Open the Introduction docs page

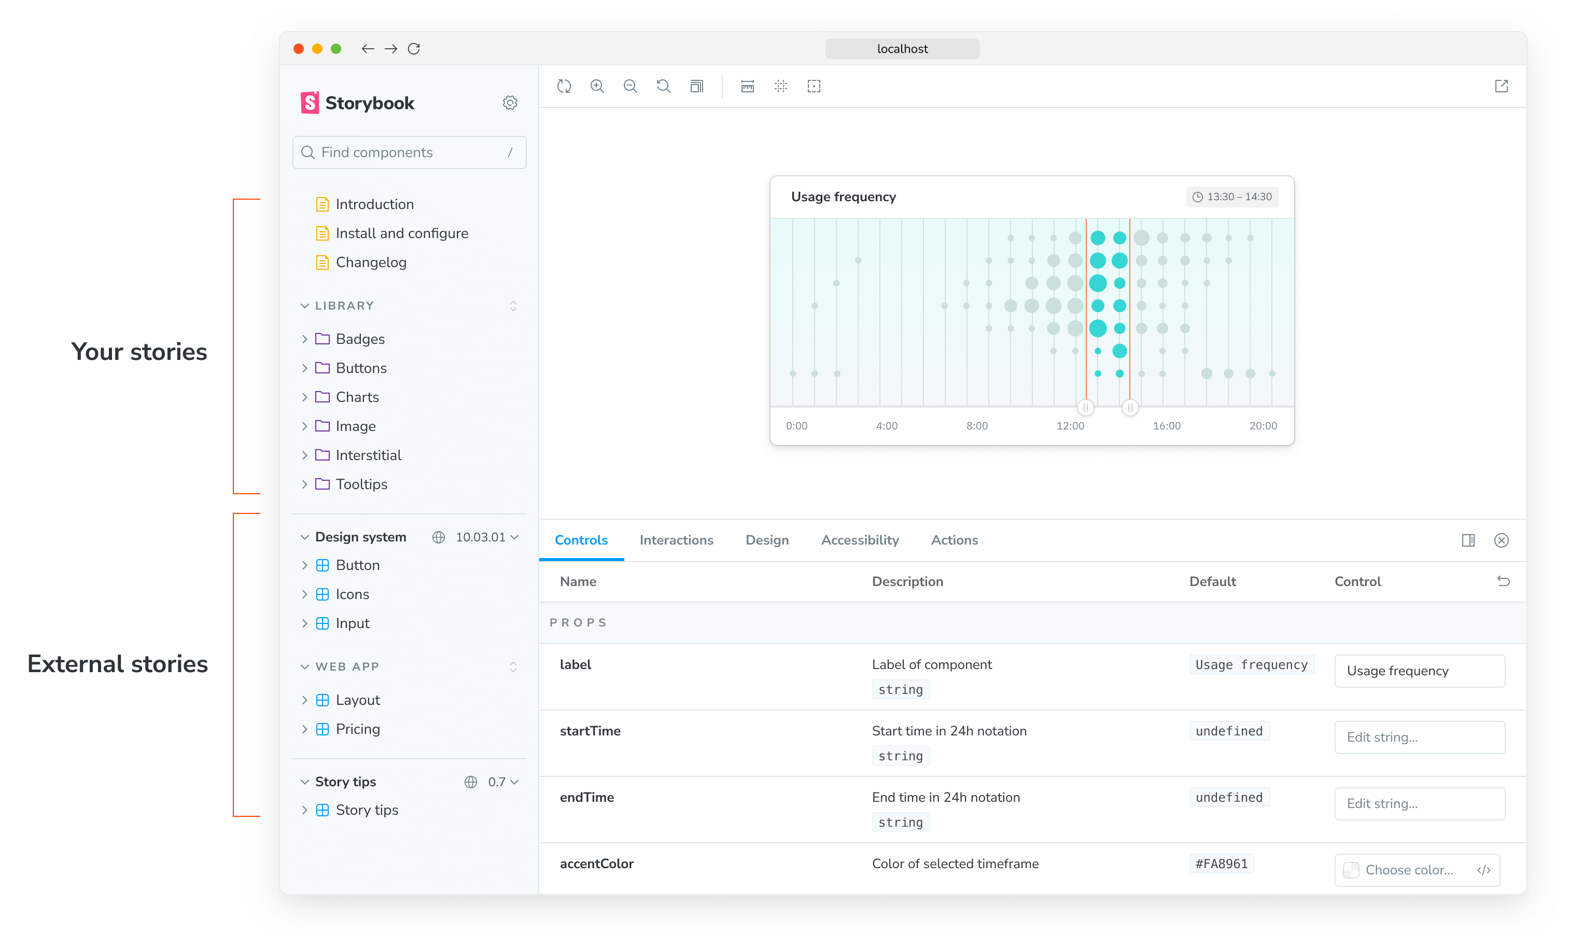tap(374, 204)
